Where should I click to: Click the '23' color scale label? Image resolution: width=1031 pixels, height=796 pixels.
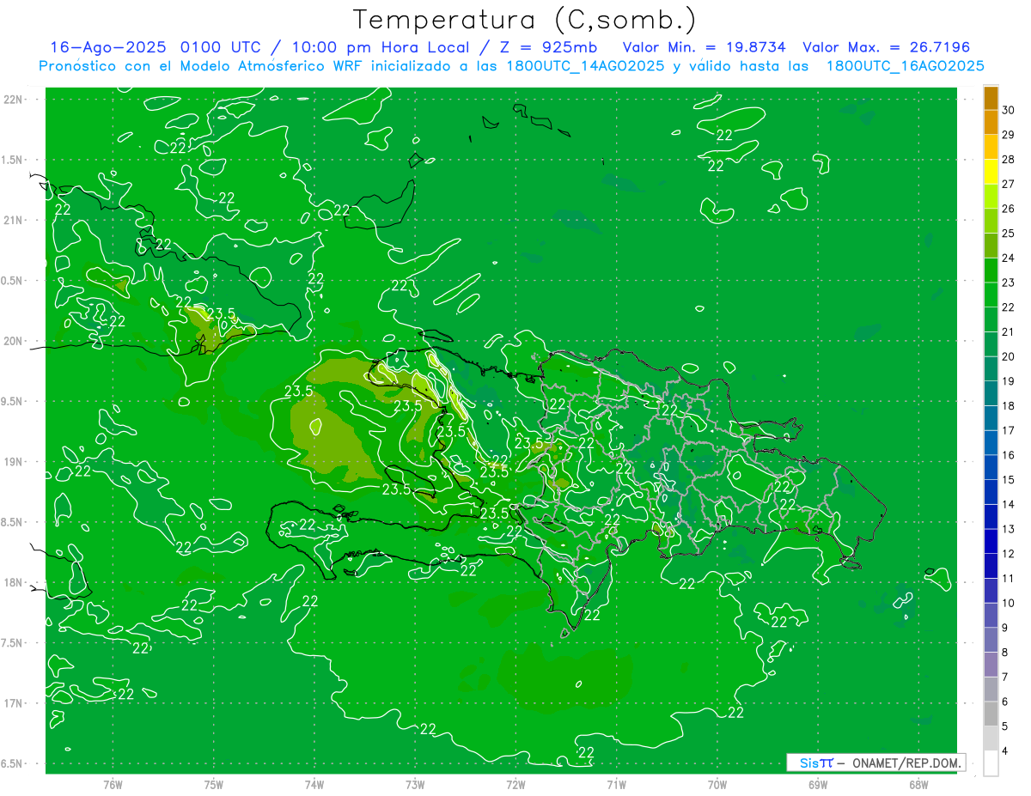pyautogui.click(x=1008, y=283)
